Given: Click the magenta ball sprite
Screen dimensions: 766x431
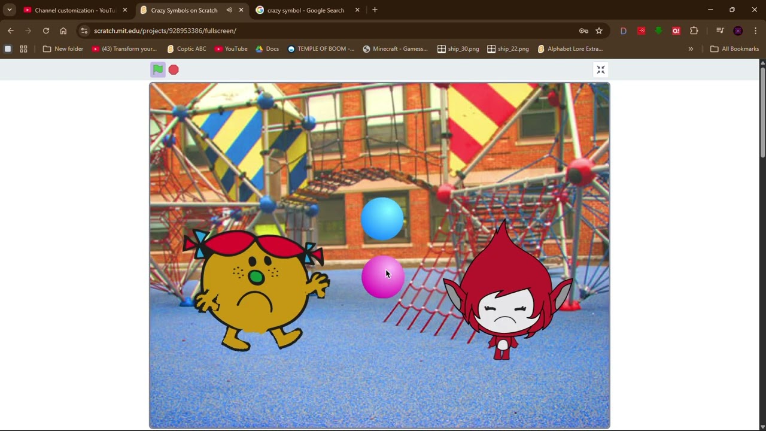Looking at the screenshot, I should (383, 277).
